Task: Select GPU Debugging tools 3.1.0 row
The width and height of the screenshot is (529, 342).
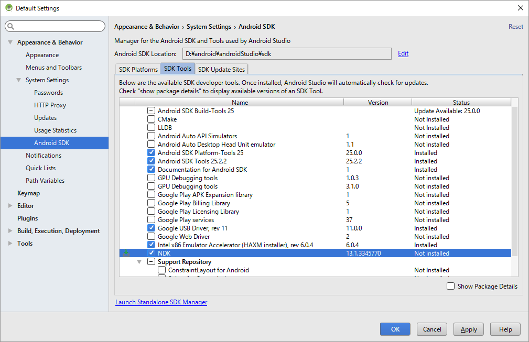Action: (315, 186)
